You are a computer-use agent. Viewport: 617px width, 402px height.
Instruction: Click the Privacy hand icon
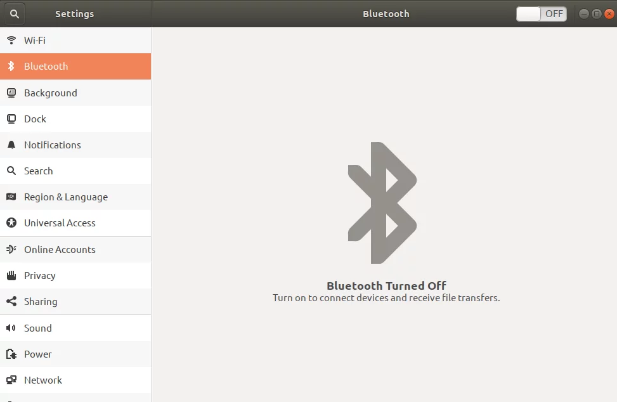[x=11, y=275]
